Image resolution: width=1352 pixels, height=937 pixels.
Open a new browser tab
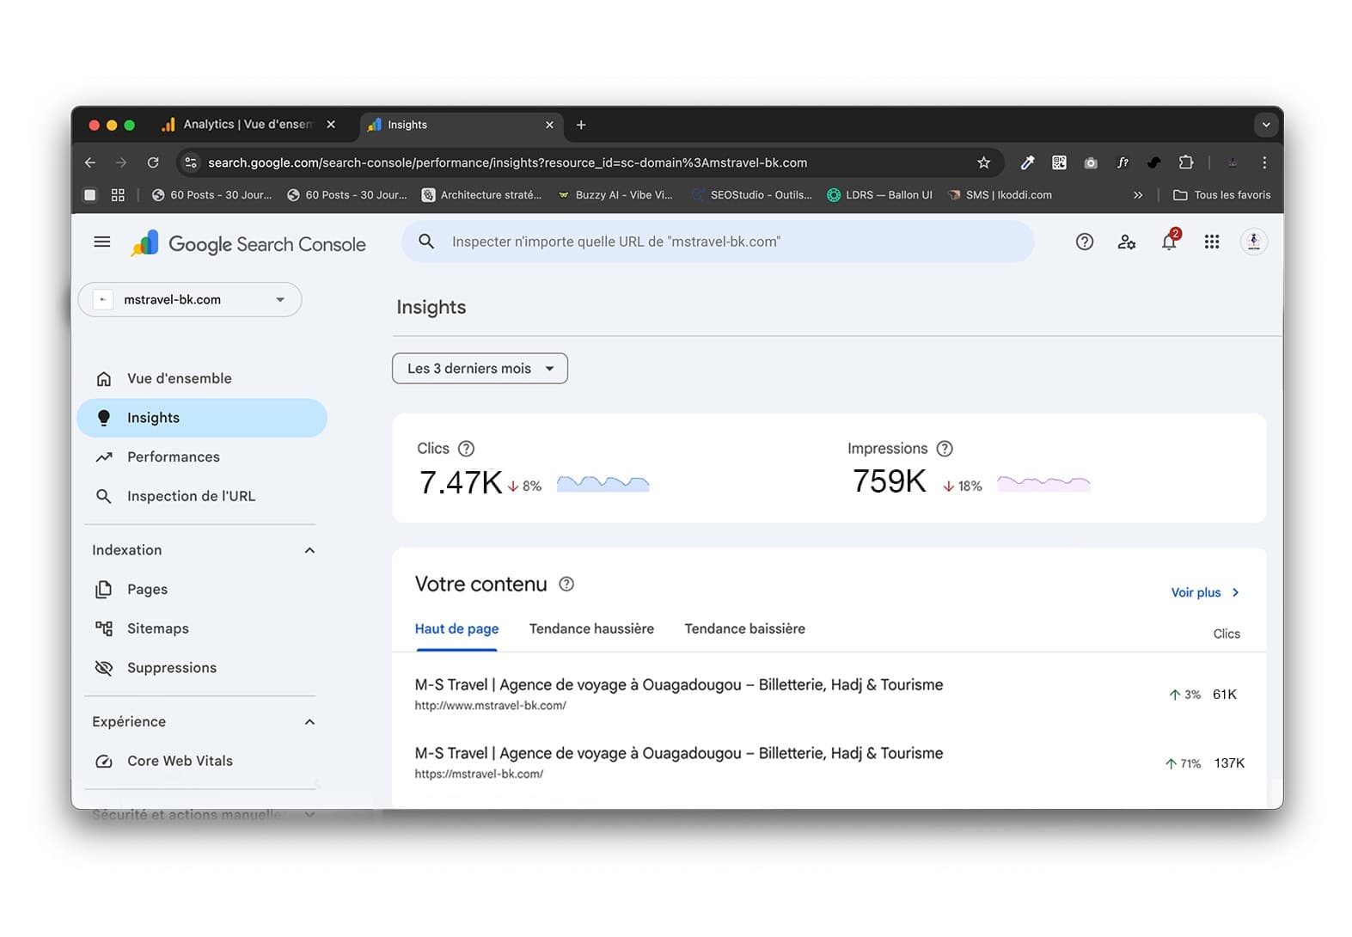click(x=581, y=125)
